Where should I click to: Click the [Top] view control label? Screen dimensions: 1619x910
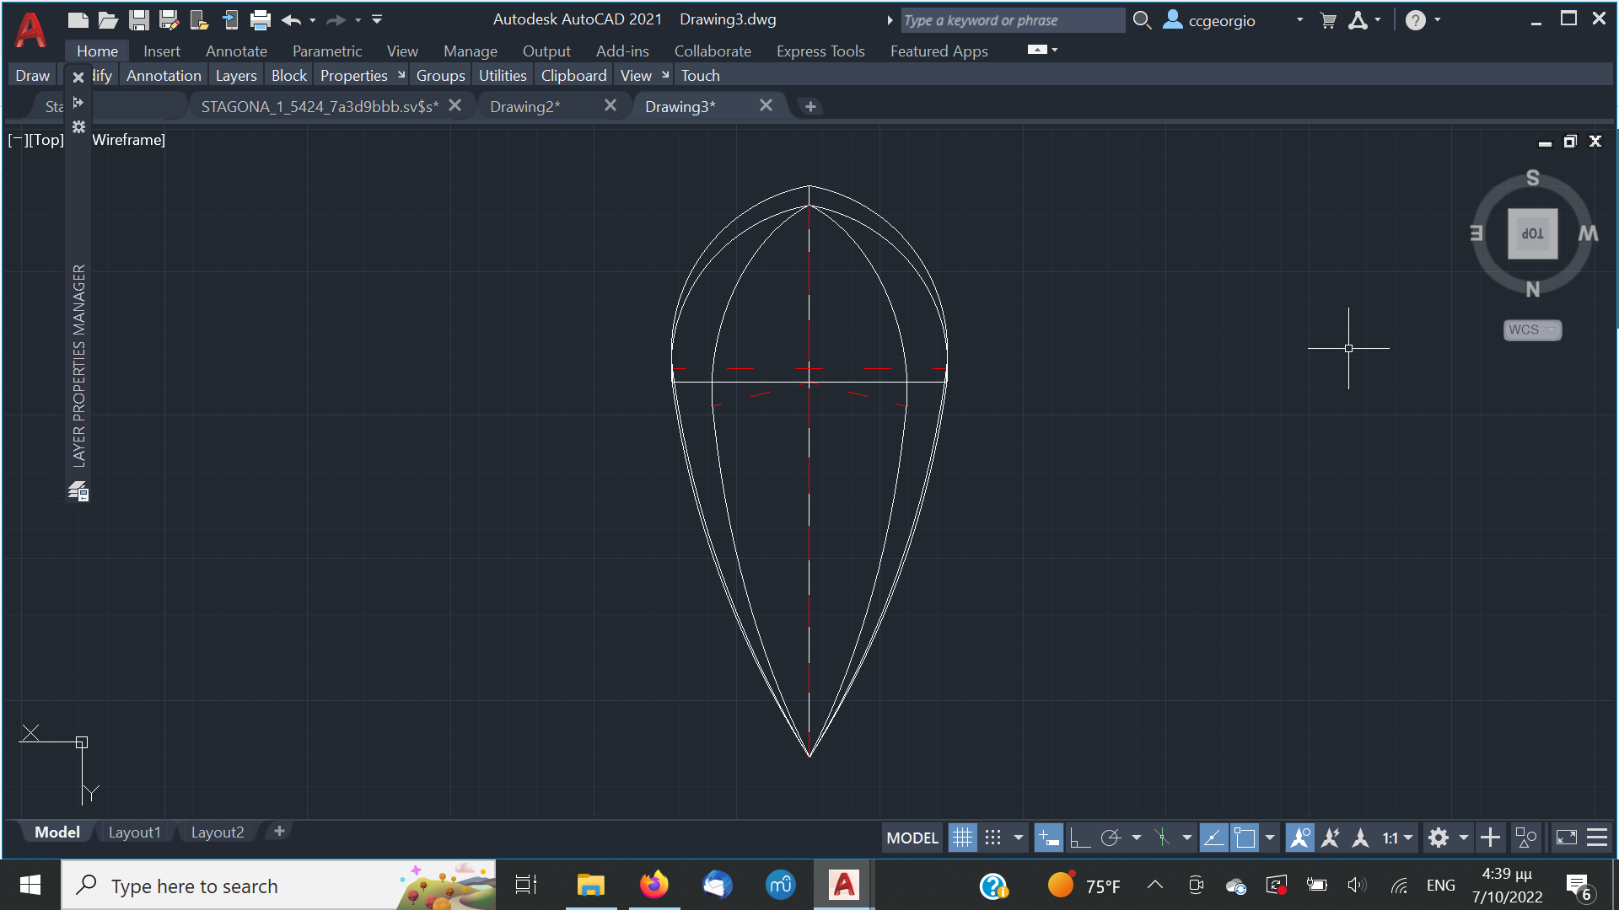tap(46, 140)
